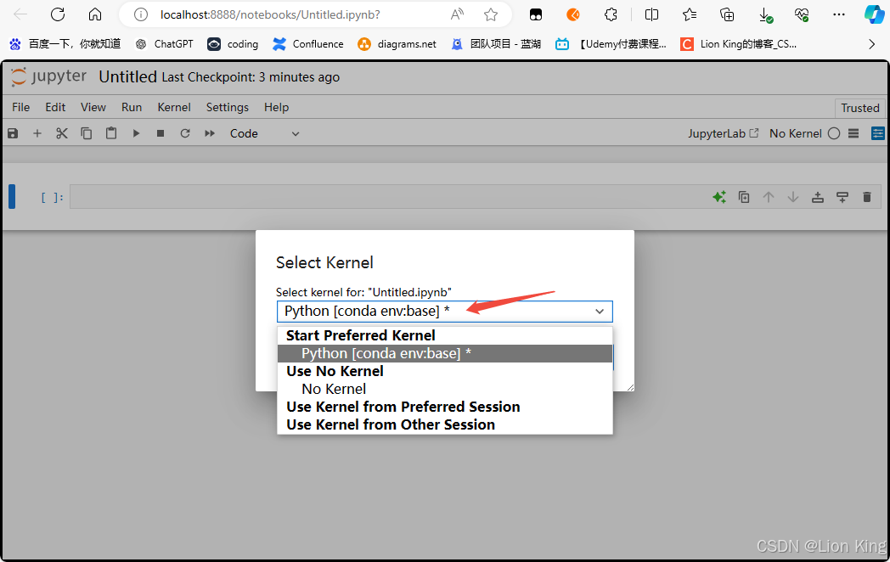Viewport: 890px width, 562px height.
Task: Click the kernel status circle indicator
Action: pos(834,133)
